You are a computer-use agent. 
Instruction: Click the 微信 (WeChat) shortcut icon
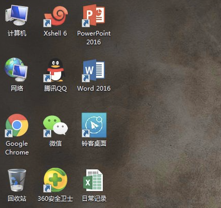[56, 126]
